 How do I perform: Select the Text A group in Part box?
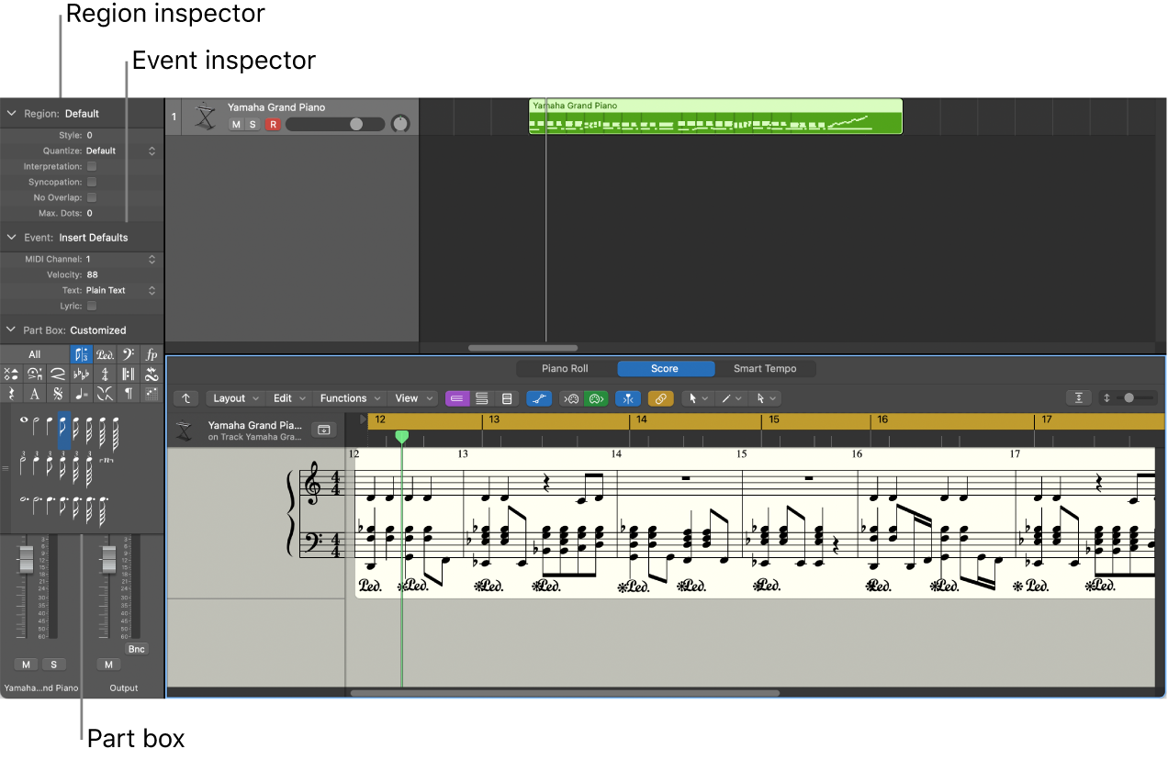click(34, 393)
